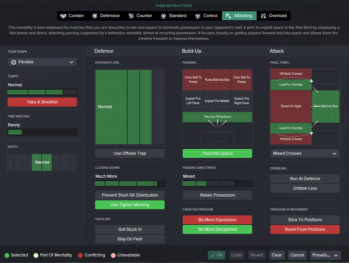Pick the Standard mentality icon
349x263 pixels.
click(x=164, y=16)
